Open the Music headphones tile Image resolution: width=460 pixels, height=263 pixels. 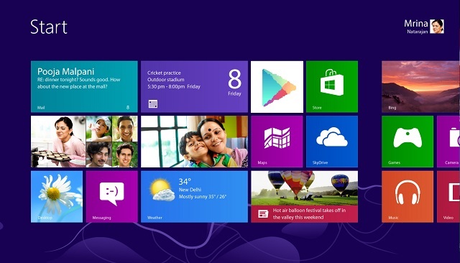point(408,196)
